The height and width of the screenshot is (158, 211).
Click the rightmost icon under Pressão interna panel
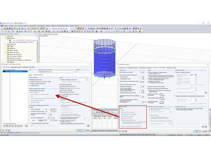(206, 127)
